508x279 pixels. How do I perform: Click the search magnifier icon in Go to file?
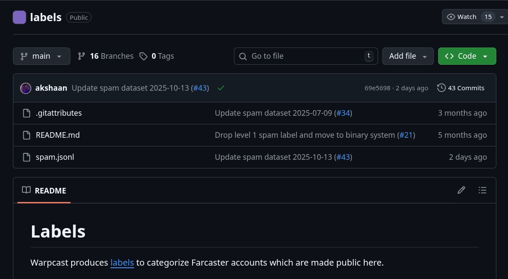[x=243, y=57]
